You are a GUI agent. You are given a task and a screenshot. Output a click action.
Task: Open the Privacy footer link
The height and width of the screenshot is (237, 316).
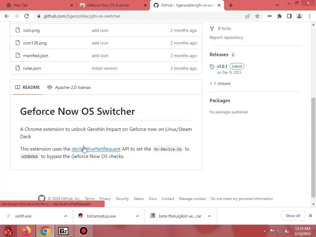[105, 199]
